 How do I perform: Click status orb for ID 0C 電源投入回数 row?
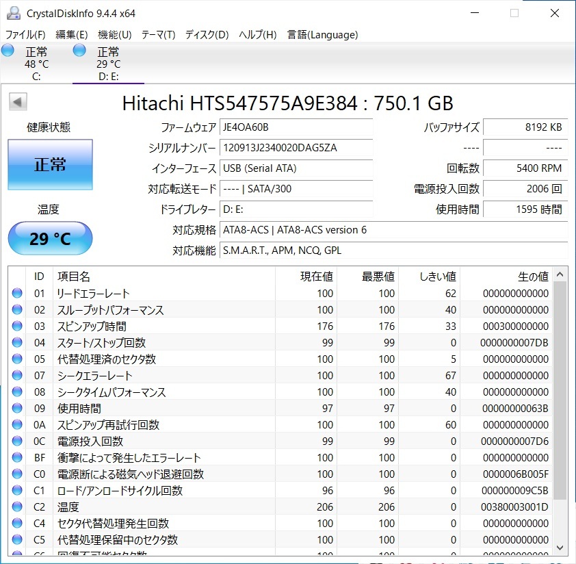pyautogui.click(x=17, y=441)
